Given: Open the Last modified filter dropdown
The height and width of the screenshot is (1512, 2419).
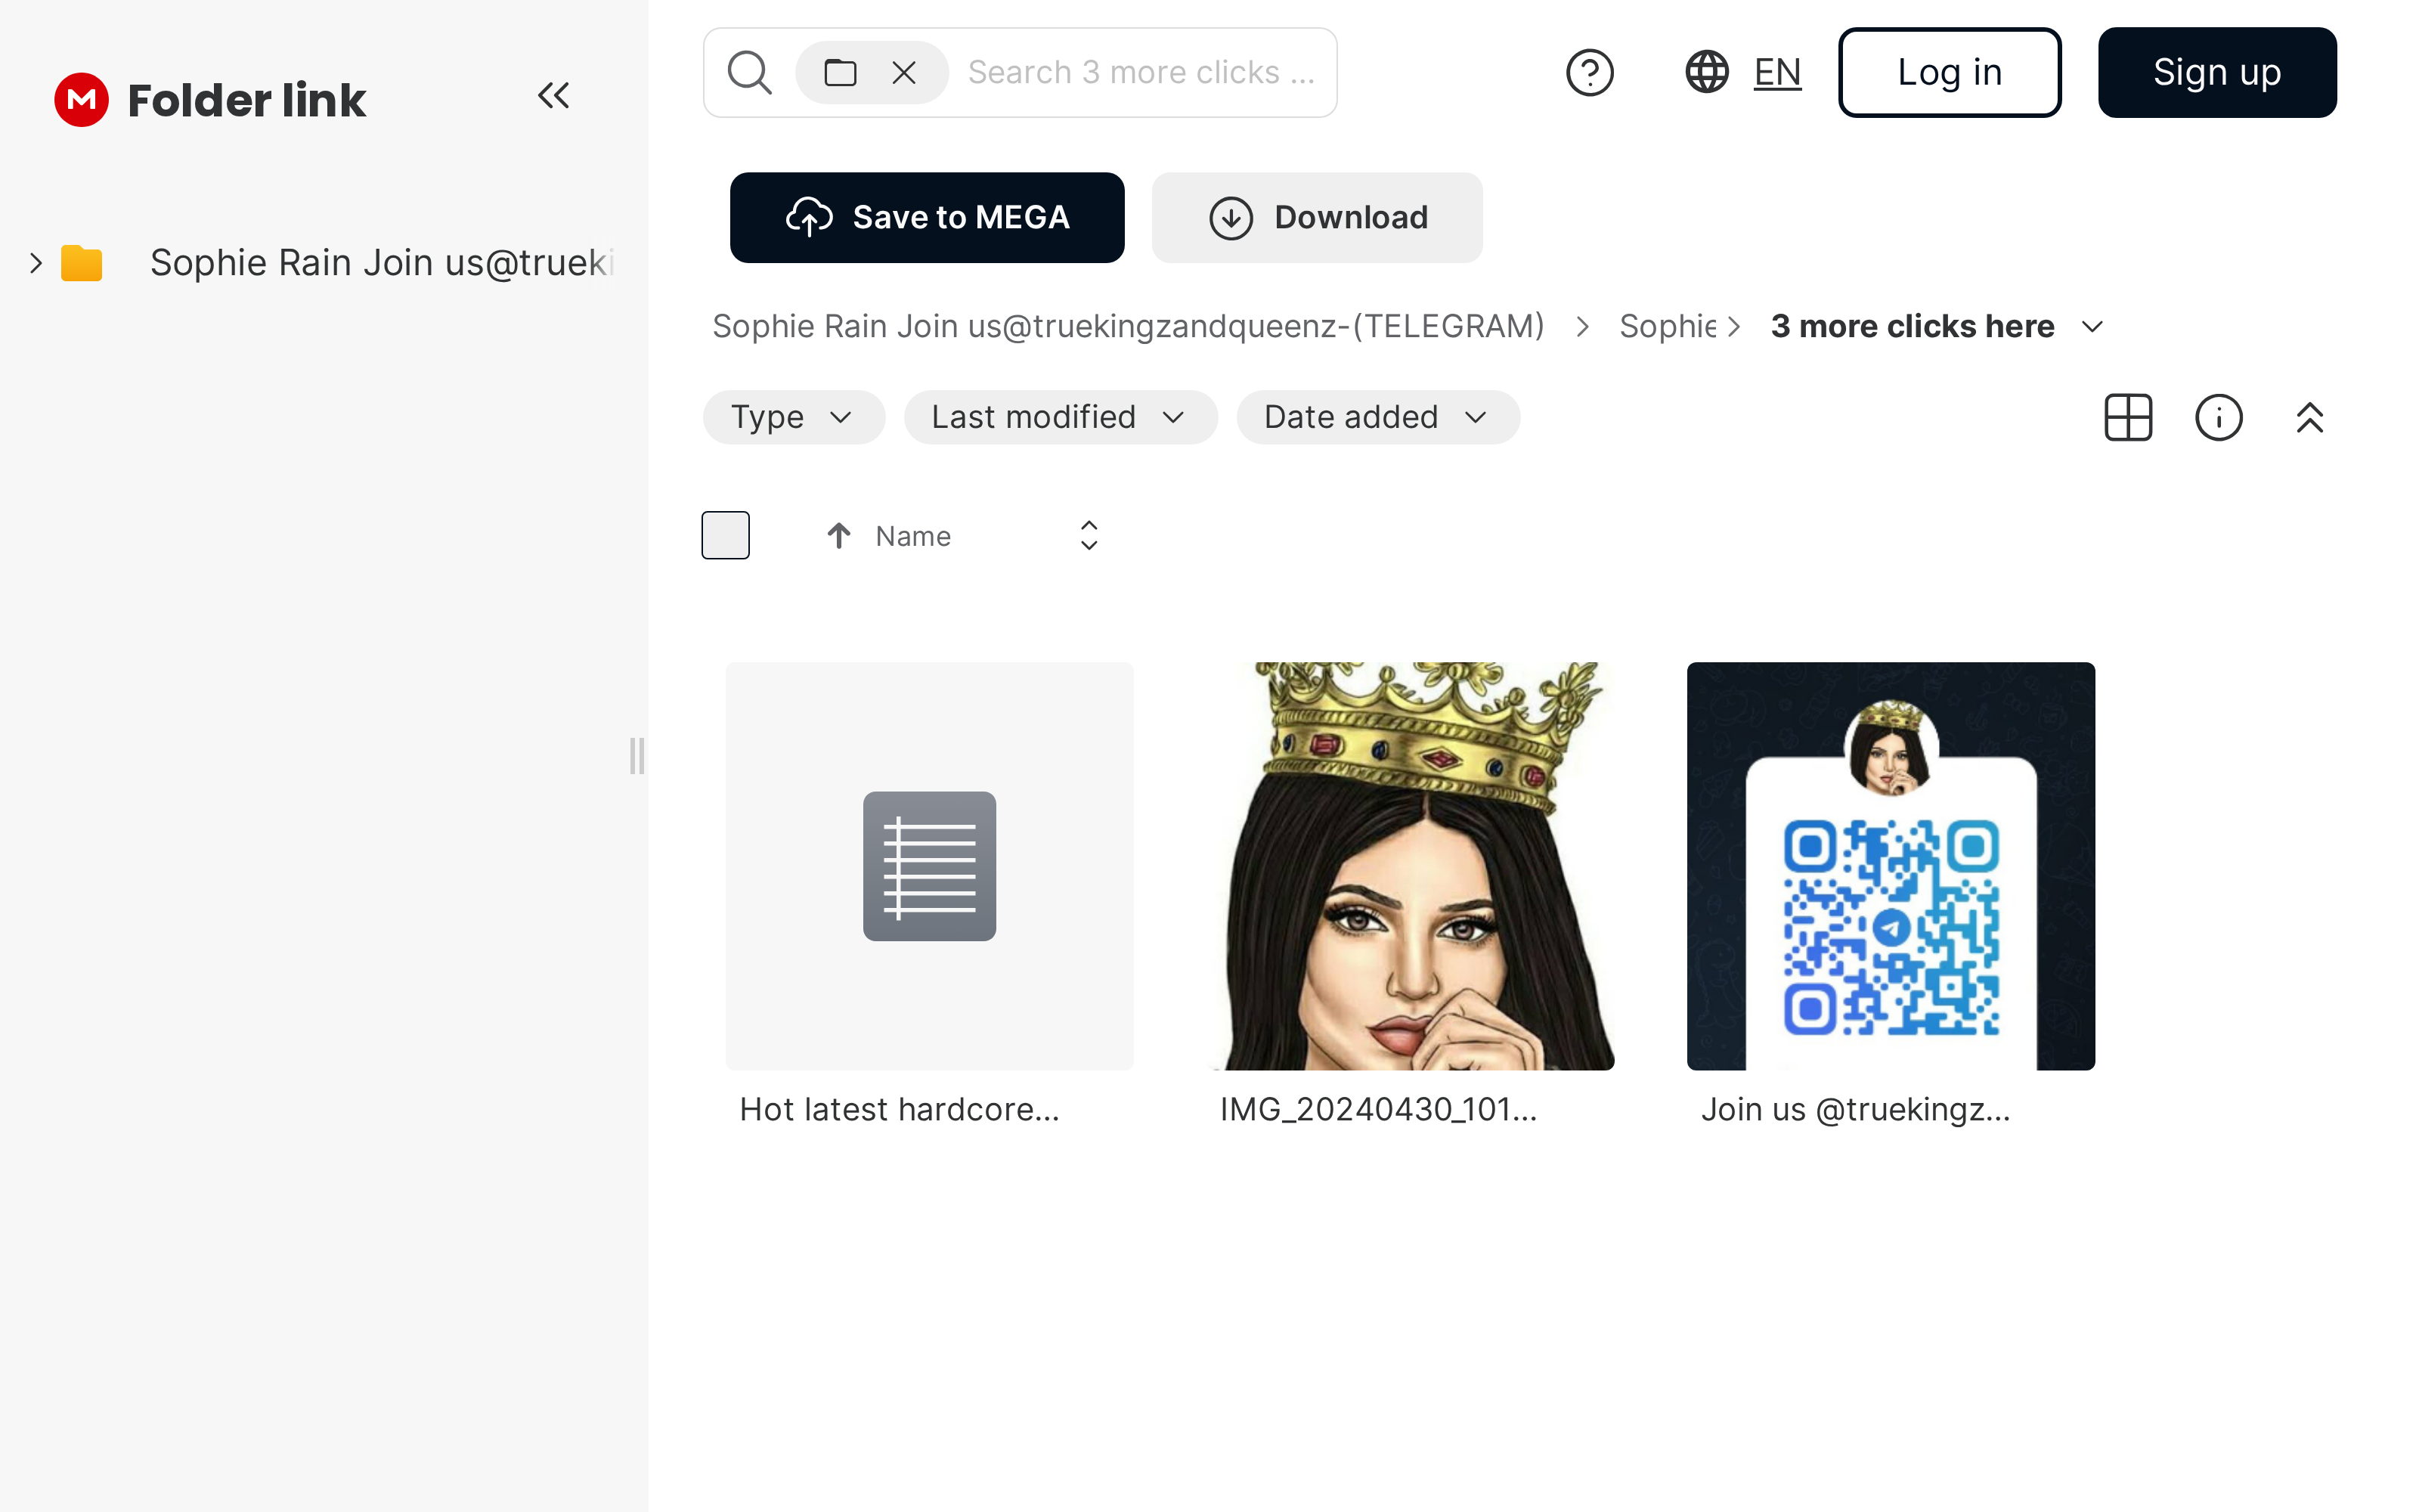Looking at the screenshot, I should pos(1061,417).
